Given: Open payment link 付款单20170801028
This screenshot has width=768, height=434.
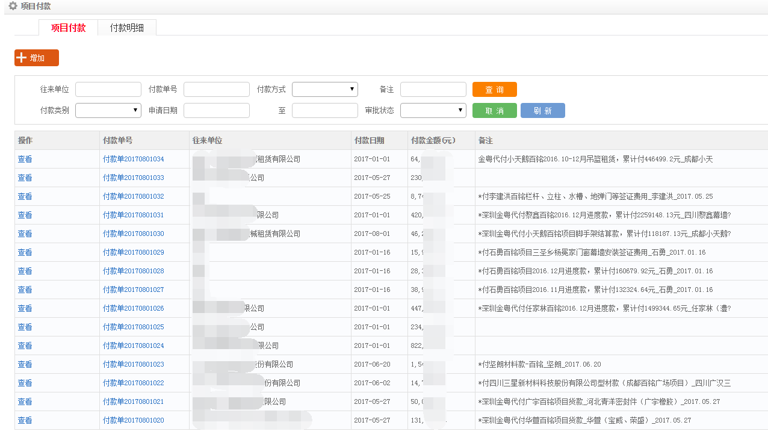Looking at the screenshot, I should 133,271.
